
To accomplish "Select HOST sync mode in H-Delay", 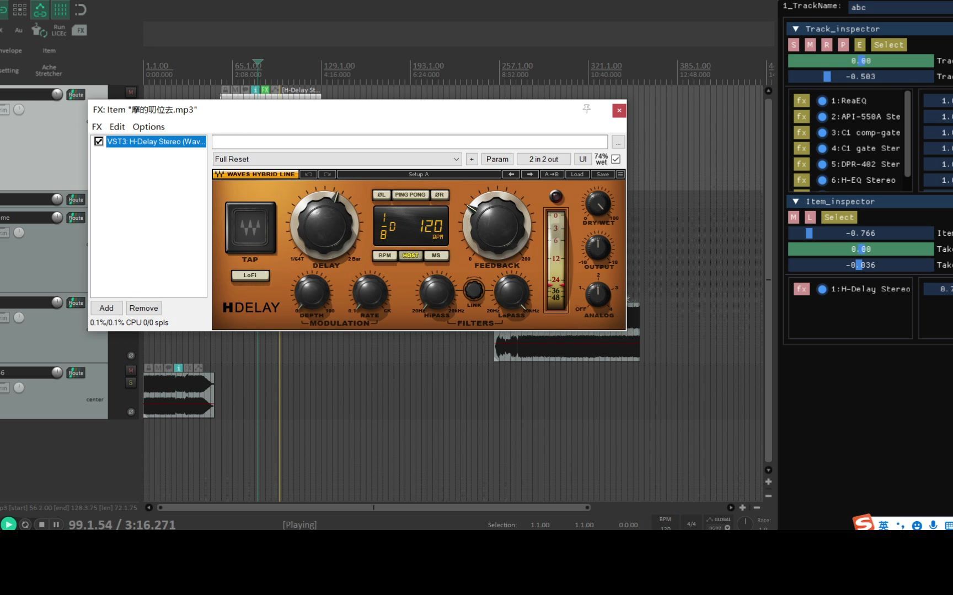I will point(410,255).
